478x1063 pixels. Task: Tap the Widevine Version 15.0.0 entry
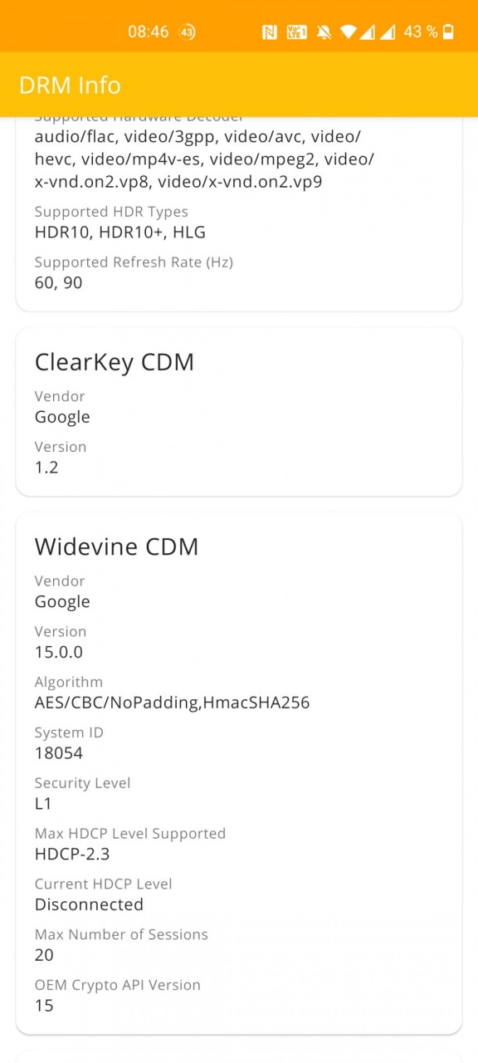click(x=61, y=642)
